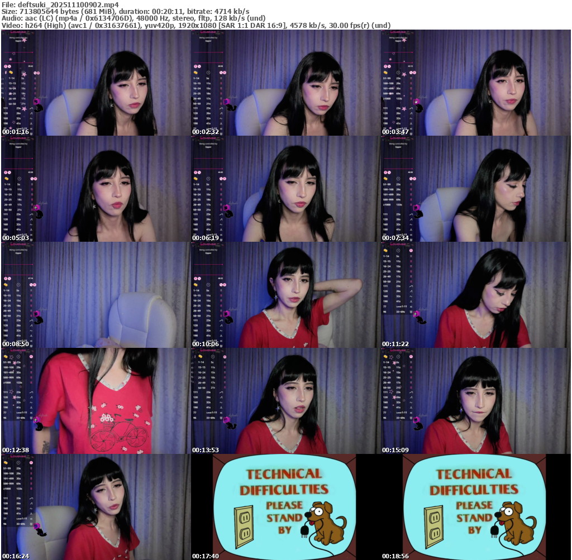The height and width of the screenshot is (560, 572).
Task: Select the frame thumbnail stamped 00:03:47
Action: click(x=476, y=83)
